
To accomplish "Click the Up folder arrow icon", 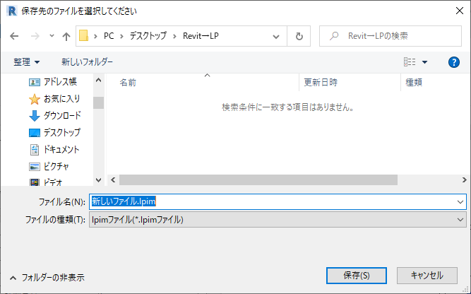I will point(66,36).
